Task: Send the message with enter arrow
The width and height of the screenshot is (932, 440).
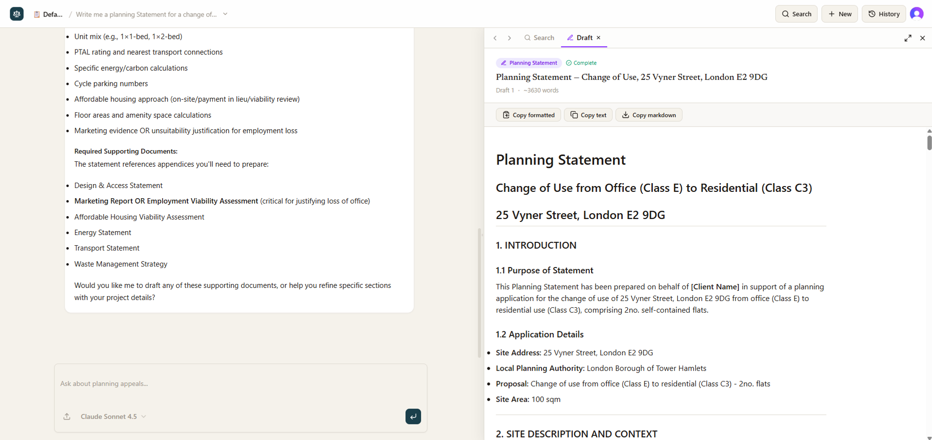Action: 413,416
